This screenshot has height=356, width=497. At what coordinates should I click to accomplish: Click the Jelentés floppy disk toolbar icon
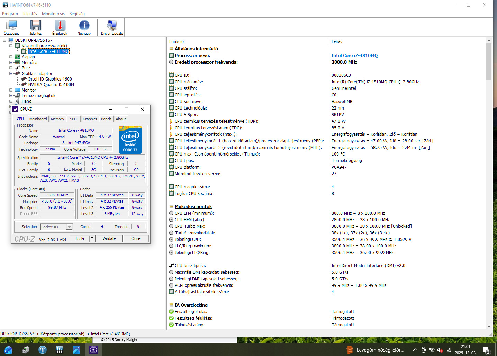(35, 27)
